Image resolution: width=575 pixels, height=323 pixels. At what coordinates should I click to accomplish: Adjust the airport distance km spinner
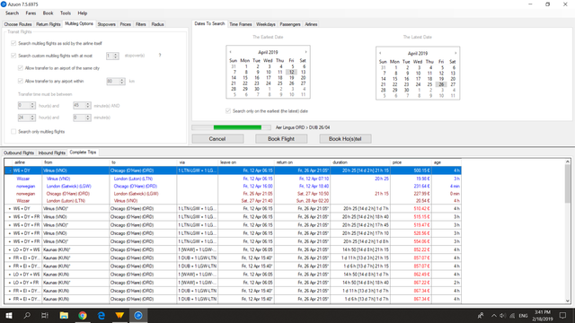coord(122,82)
